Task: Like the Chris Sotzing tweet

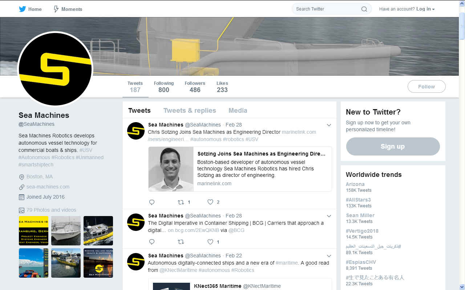Action: [x=210, y=202]
